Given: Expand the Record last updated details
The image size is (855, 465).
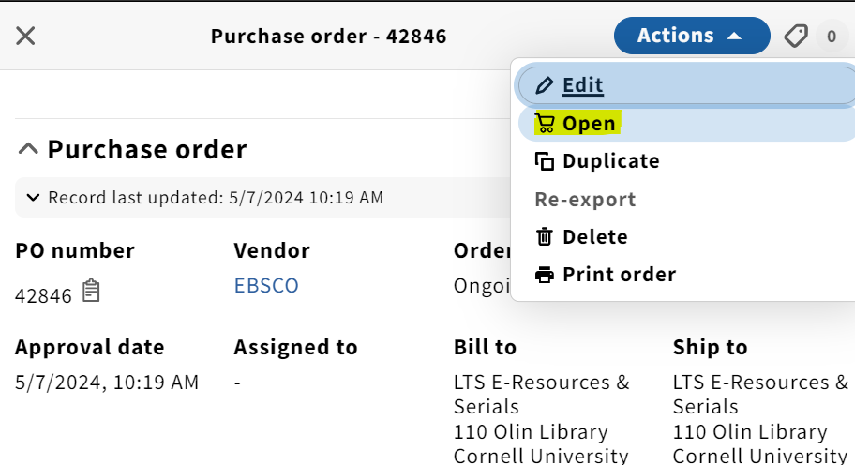Looking at the screenshot, I should pyautogui.click(x=33, y=197).
